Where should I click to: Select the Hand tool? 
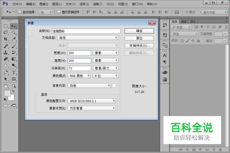[6, 86]
